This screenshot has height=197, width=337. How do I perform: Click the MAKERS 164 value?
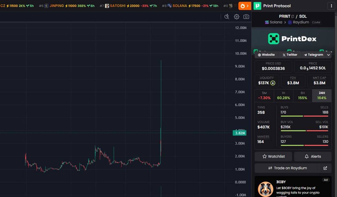261,142
